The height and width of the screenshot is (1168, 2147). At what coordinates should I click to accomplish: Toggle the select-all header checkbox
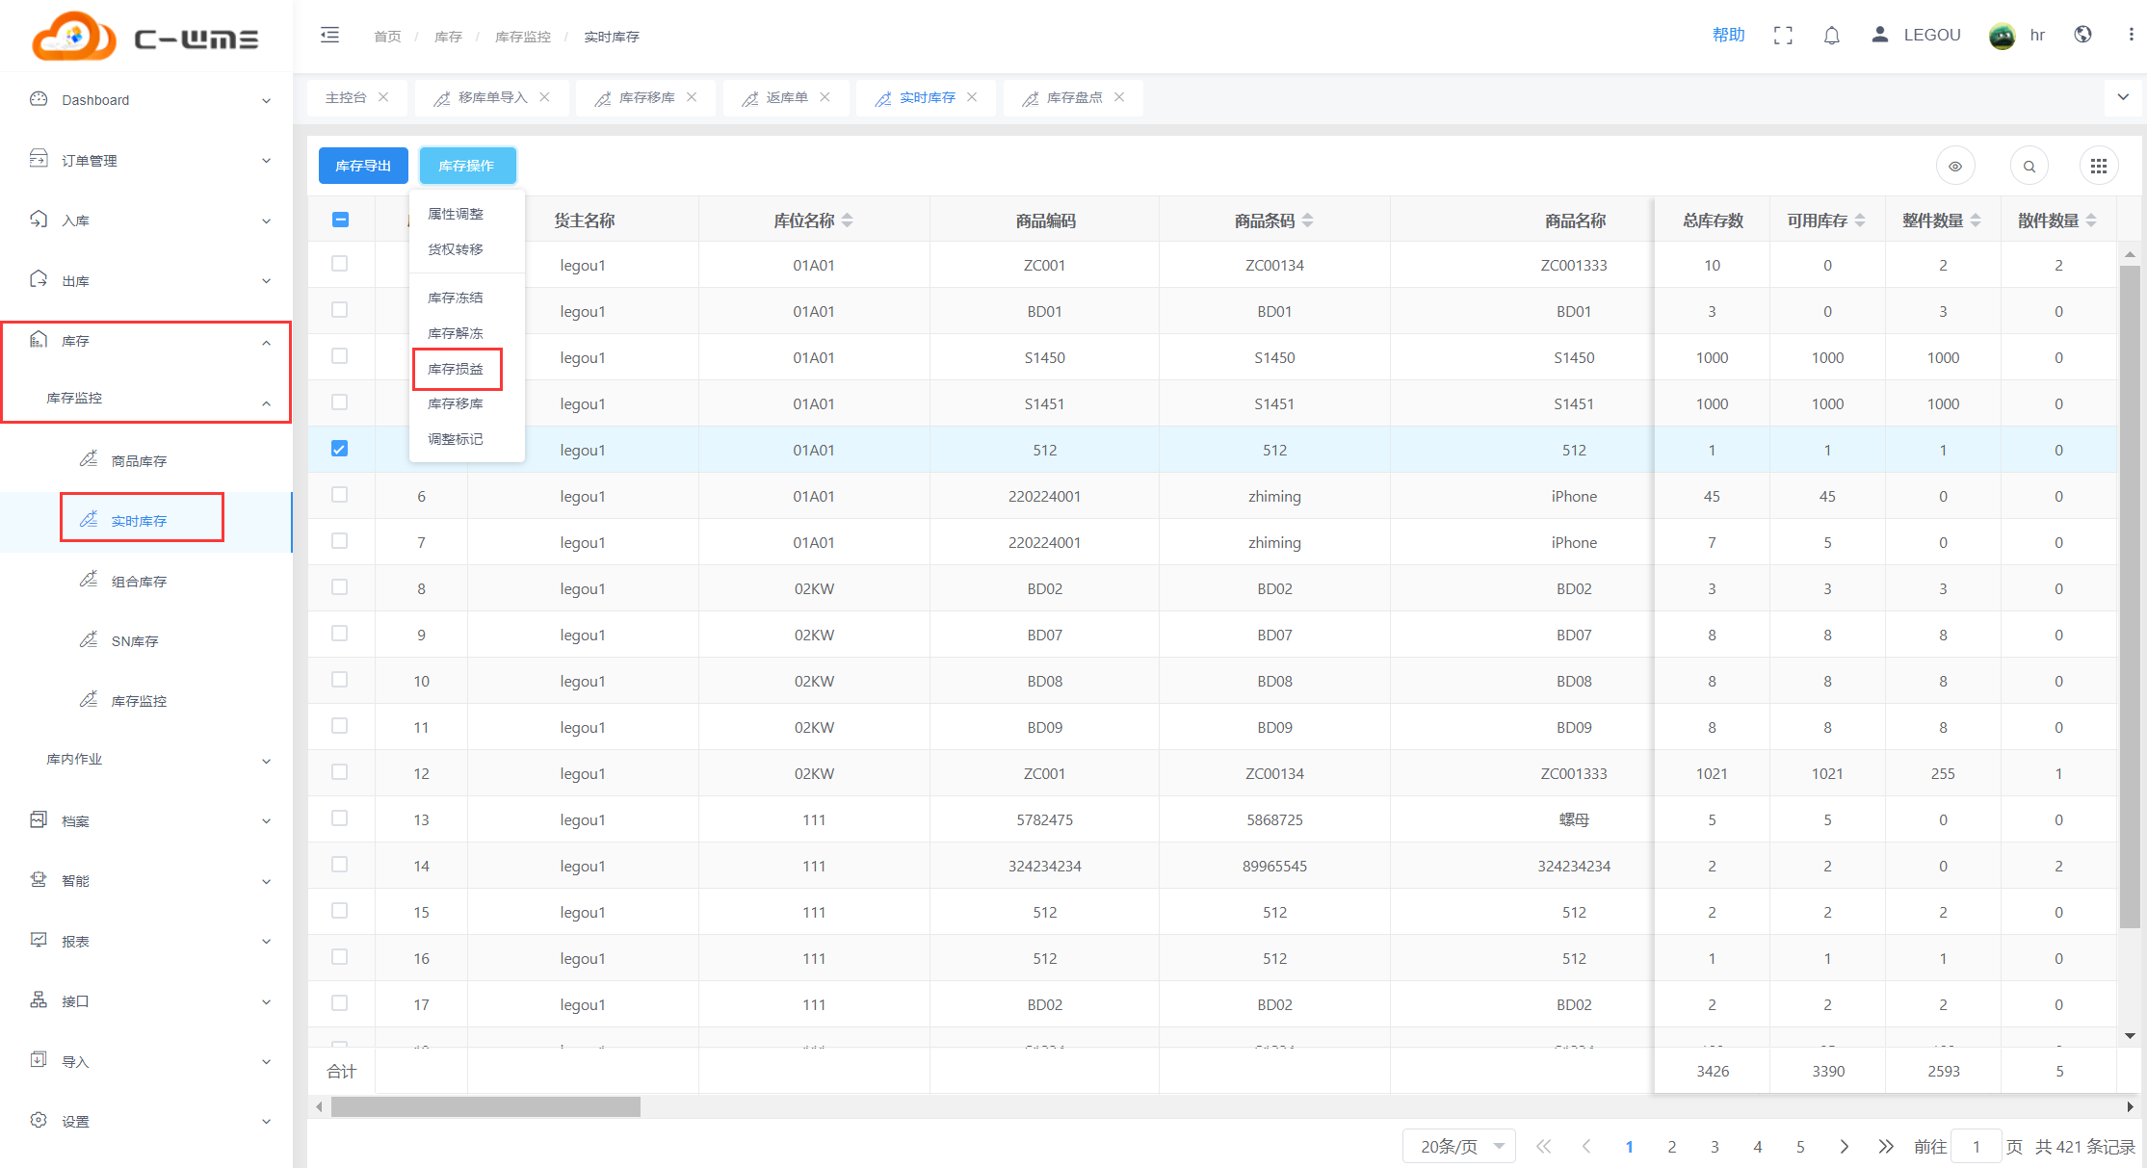click(340, 220)
